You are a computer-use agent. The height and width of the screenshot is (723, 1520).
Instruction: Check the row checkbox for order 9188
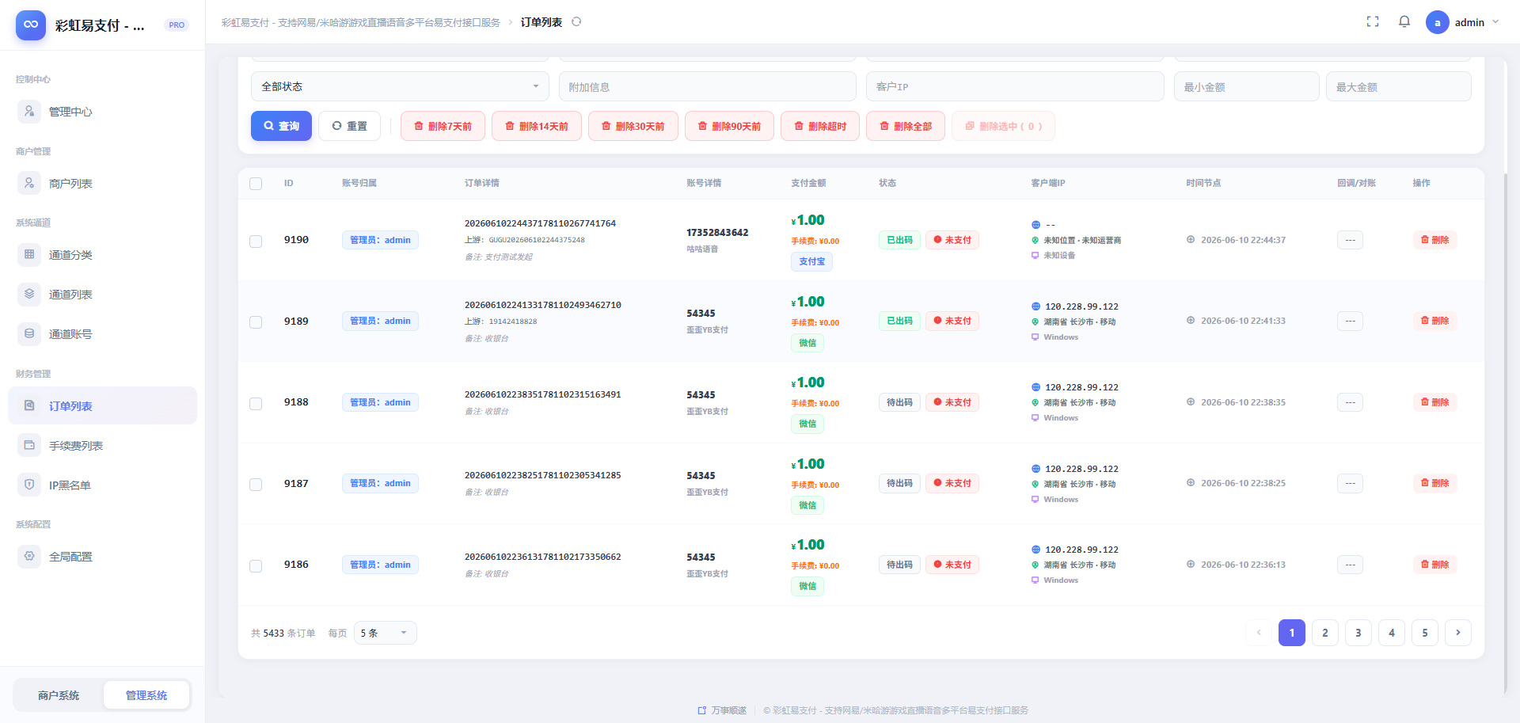pyautogui.click(x=256, y=404)
